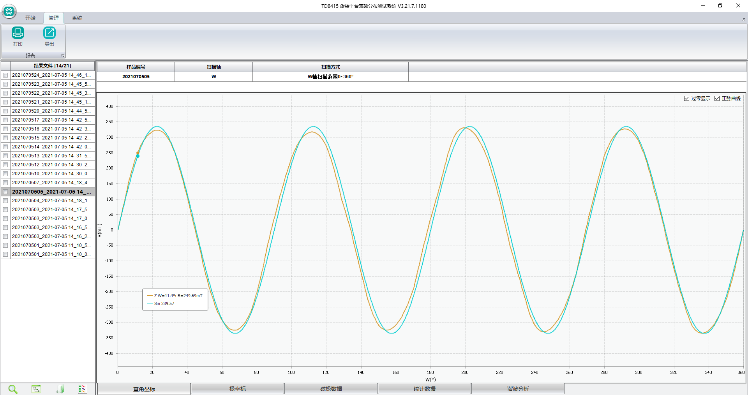Click the 结果文件 [14/21] column header
The image size is (748, 395).
(x=52, y=66)
